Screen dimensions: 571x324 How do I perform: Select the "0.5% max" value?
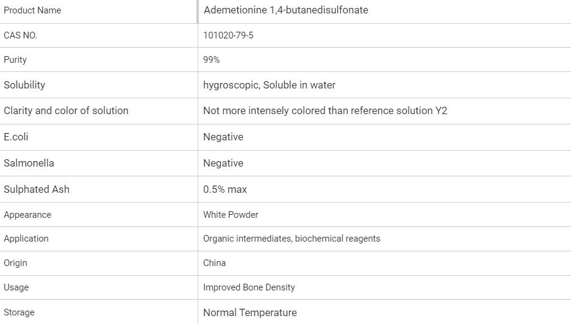point(225,189)
